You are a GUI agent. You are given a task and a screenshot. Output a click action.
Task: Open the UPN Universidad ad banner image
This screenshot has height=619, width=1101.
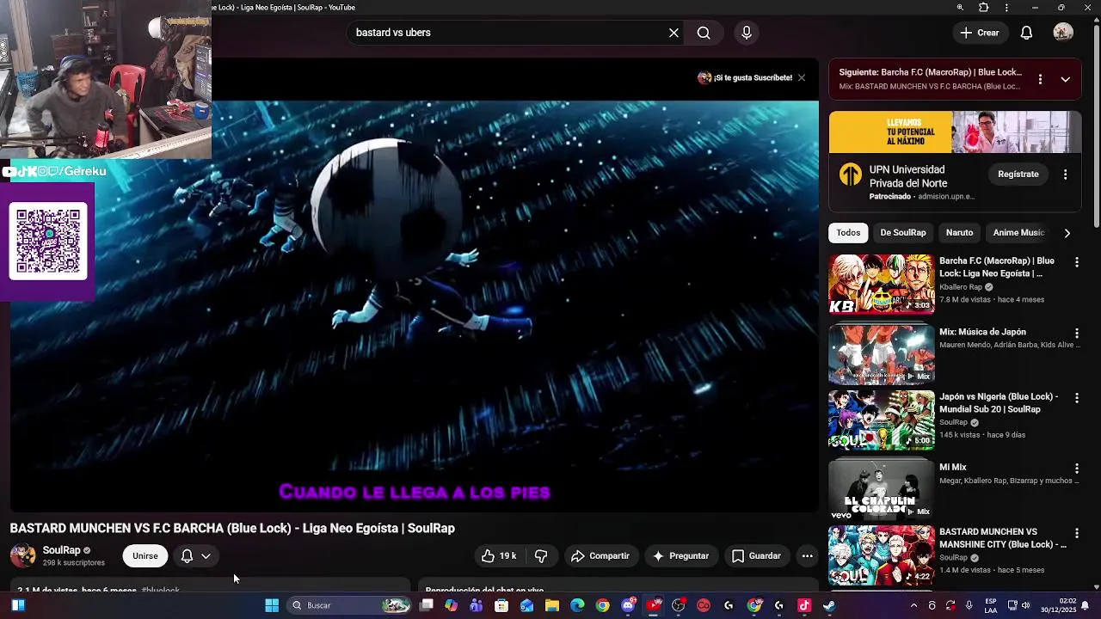(955, 132)
